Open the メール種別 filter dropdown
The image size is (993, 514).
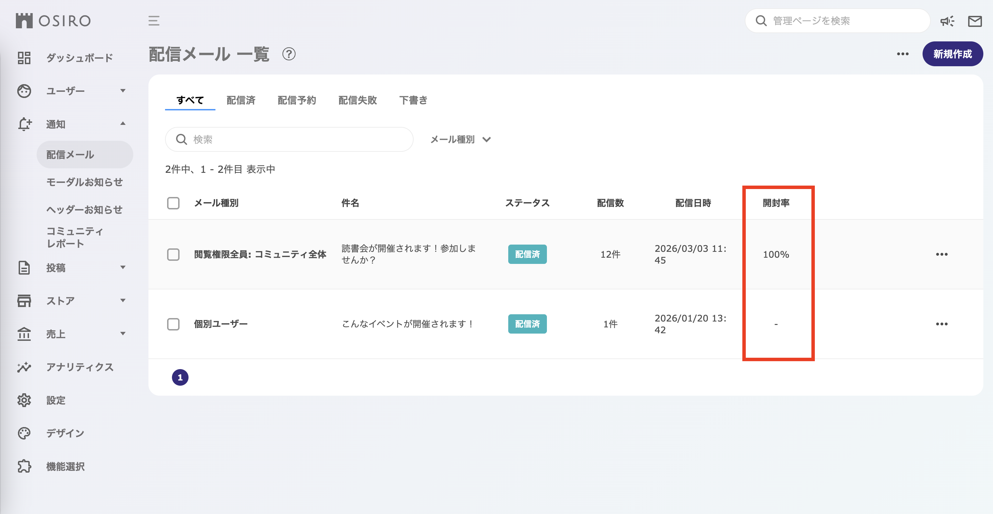(x=460, y=139)
